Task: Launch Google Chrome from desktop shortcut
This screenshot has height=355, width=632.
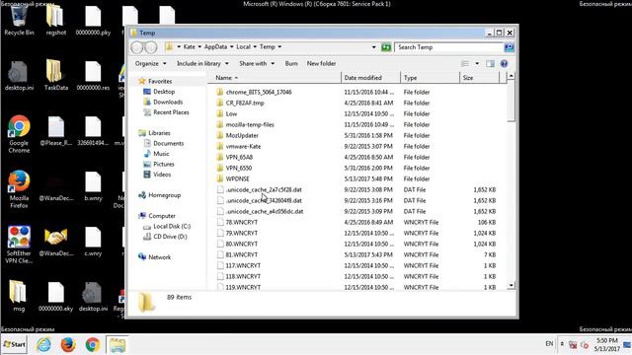Action: pyautogui.click(x=19, y=134)
